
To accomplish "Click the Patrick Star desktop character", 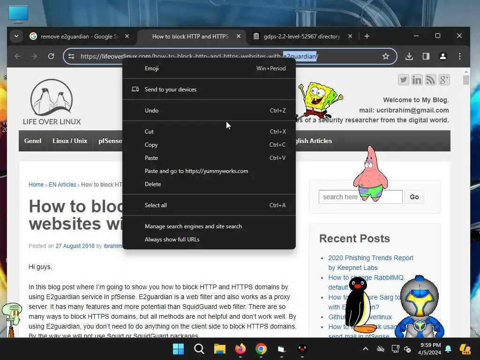I will pos(370,173).
